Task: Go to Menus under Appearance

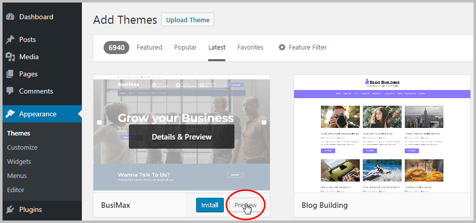Action: (x=17, y=176)
